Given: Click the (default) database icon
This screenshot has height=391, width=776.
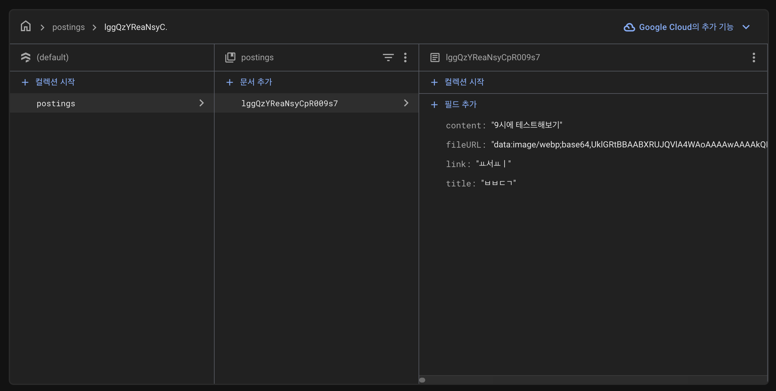Looking at the screenshot, I should pos(26,57).
